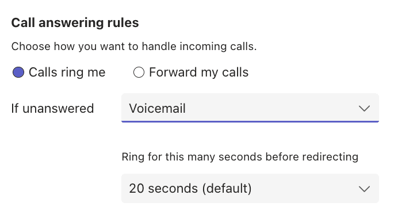Click the purple underline of Voicemail field
This screenshot has height=214, width=398.
(250, 121)
